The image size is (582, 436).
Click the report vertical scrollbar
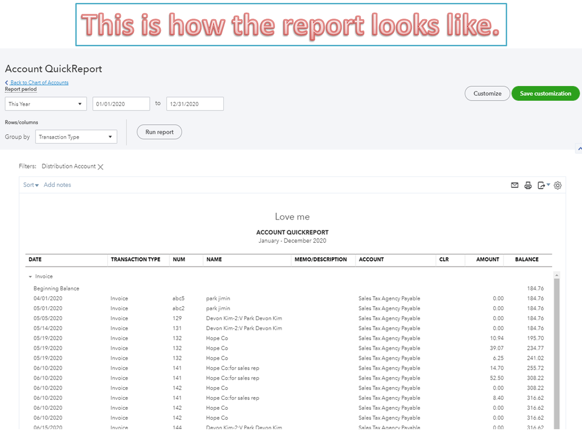tap(556, 350)
